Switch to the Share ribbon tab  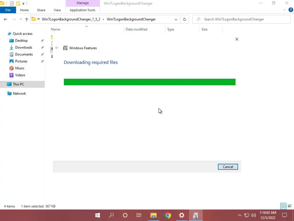41,10
